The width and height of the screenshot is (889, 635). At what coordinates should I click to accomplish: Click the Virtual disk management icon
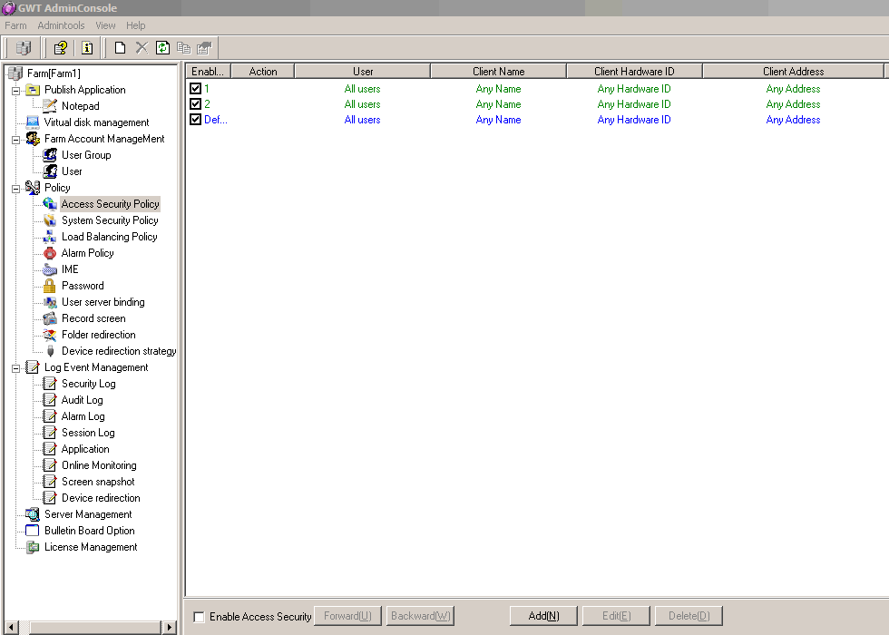(x=33, y=122)
